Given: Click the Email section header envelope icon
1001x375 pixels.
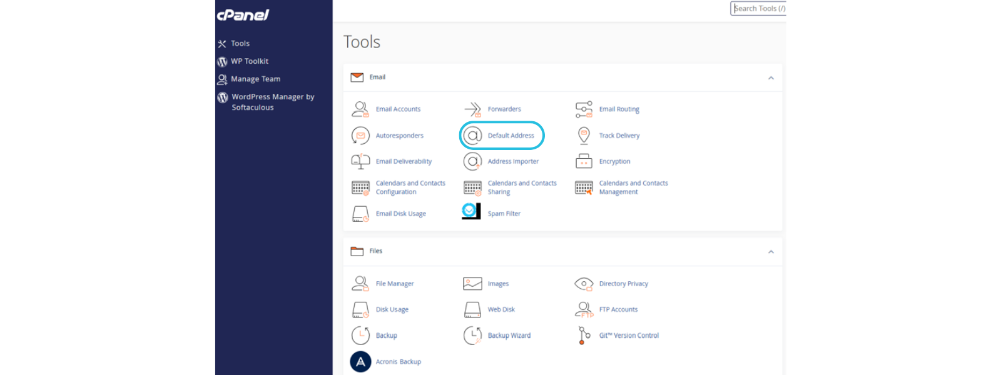Looking at the screenshot, I should coord(357,77).
